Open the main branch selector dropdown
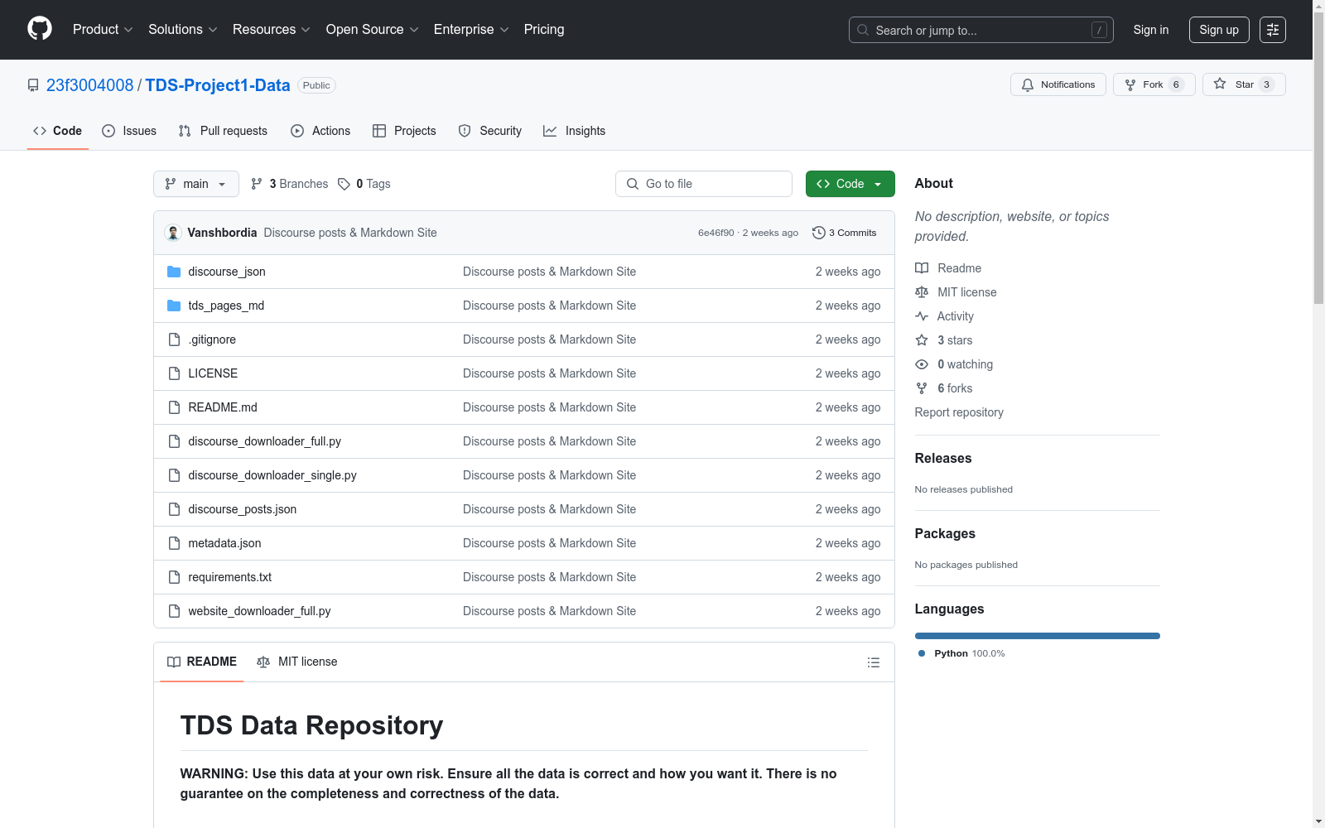The width and height of the screenshot is (1325, 828). [196, 184]
